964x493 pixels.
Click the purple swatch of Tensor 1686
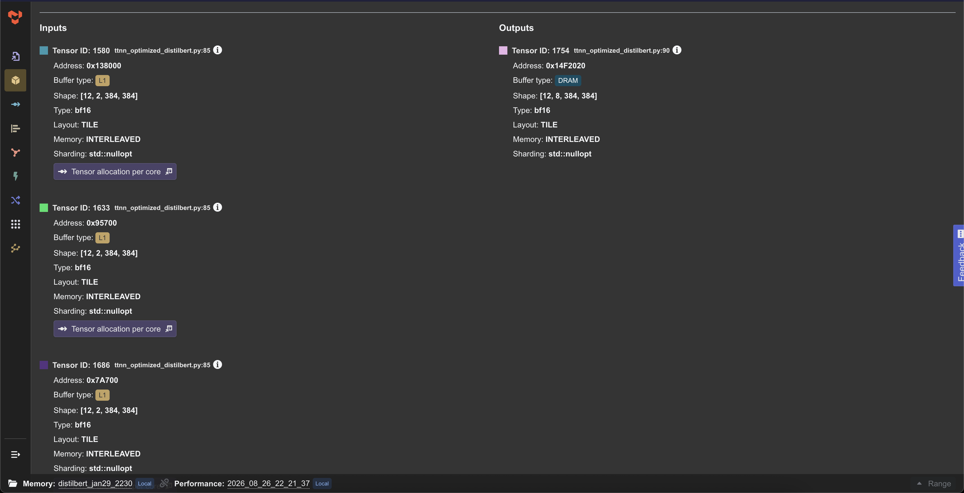pos(44,365)
